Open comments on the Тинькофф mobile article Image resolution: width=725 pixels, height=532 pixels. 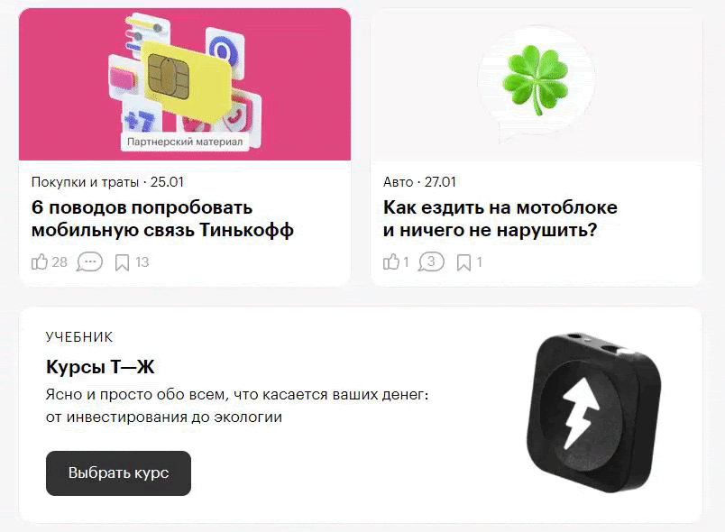pyautogui.click(x=89, y=262)
